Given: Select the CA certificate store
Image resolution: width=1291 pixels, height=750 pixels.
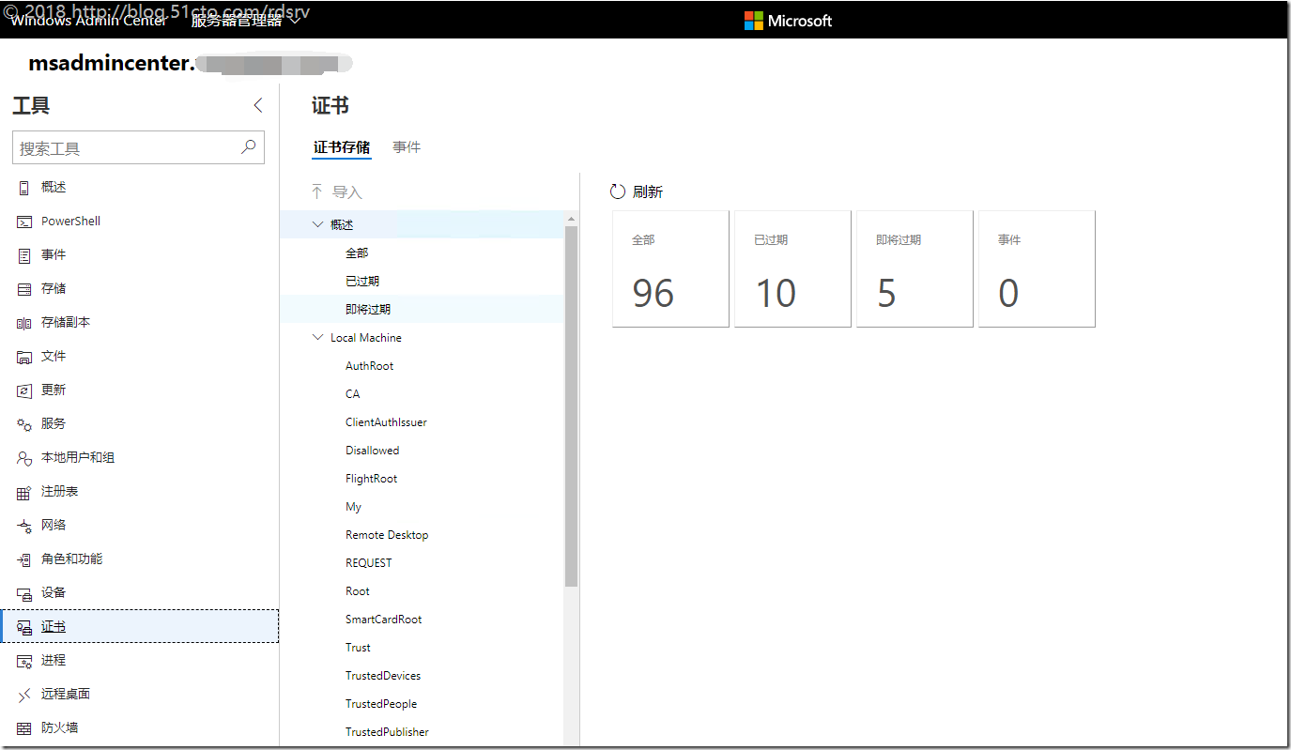Looking at the screenshot, I should click(353, 393).
